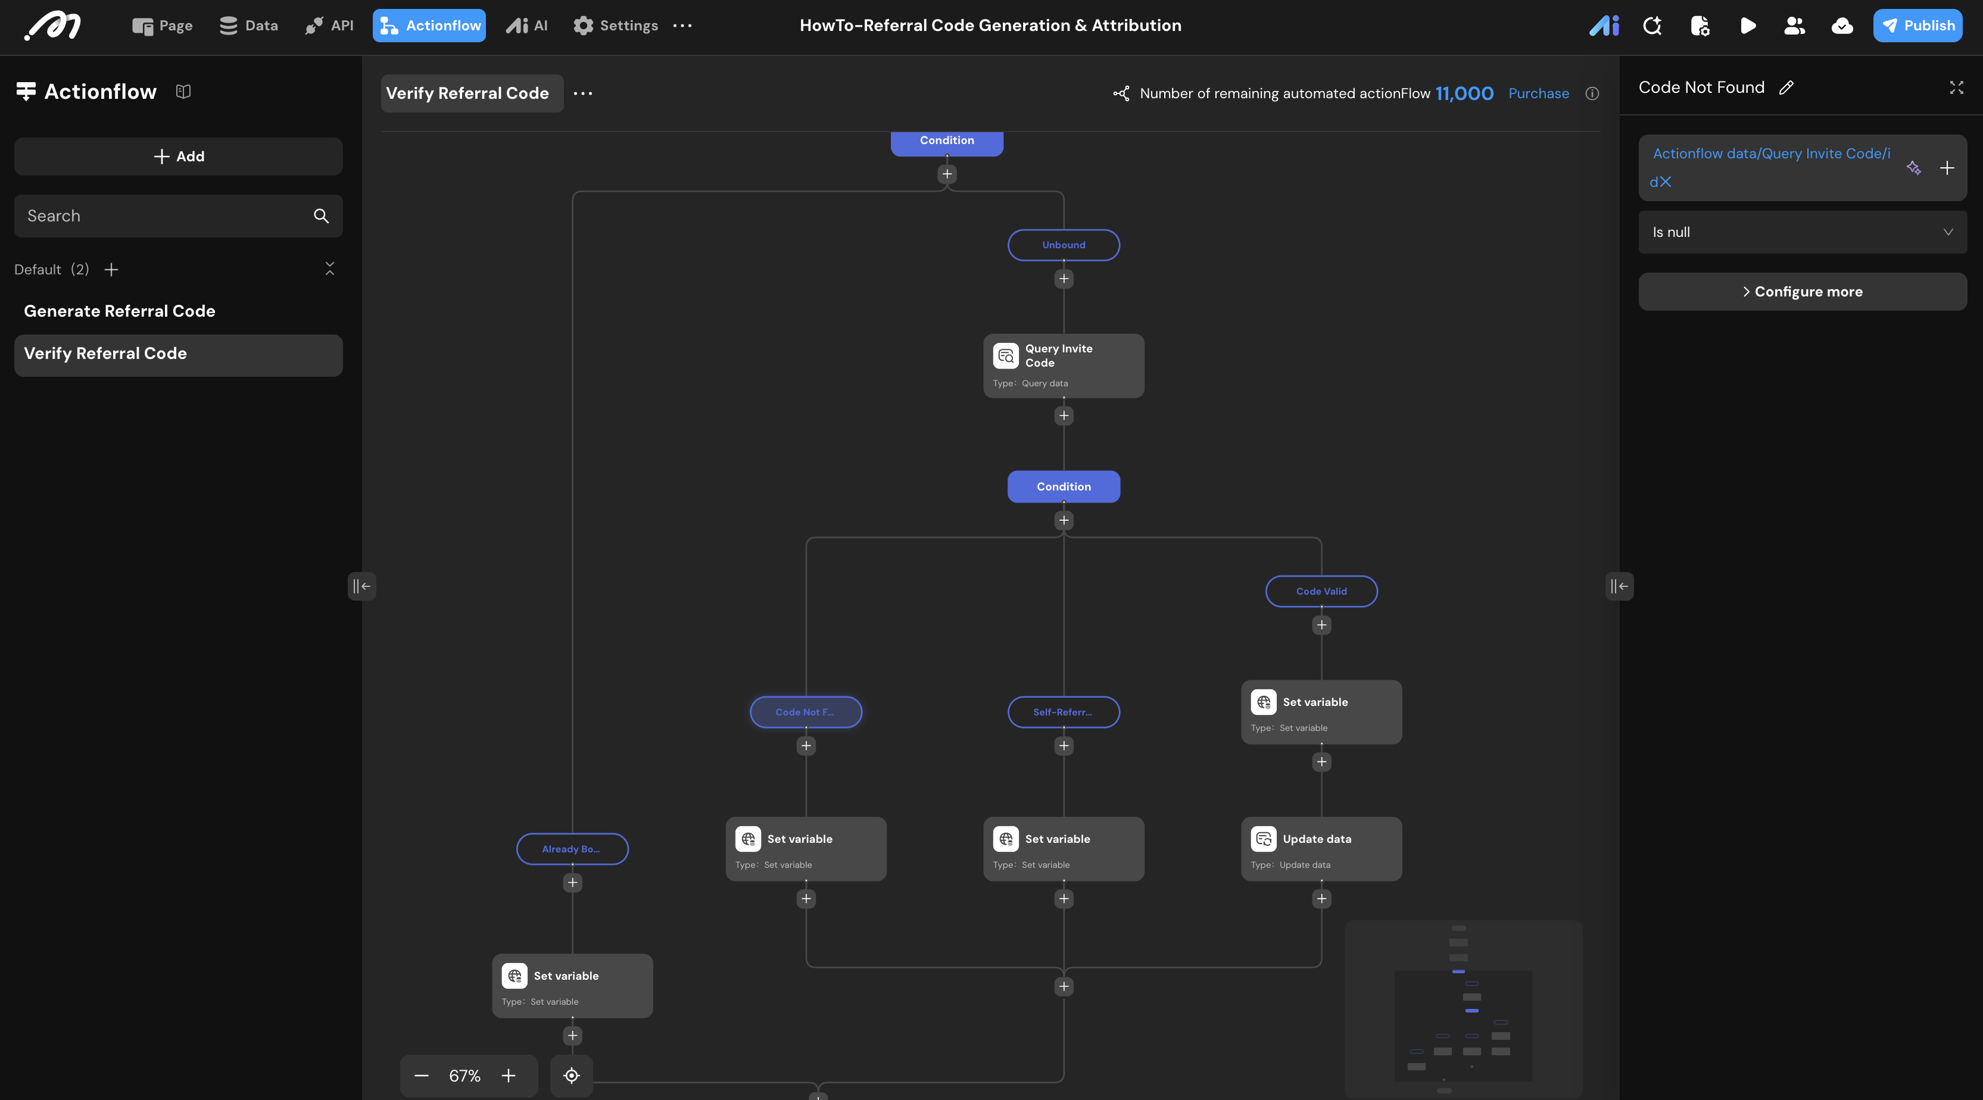This screenshot has height=1100, width=1983.
Task: Click the info icon beside Purchase
Action: point(1592,94)
